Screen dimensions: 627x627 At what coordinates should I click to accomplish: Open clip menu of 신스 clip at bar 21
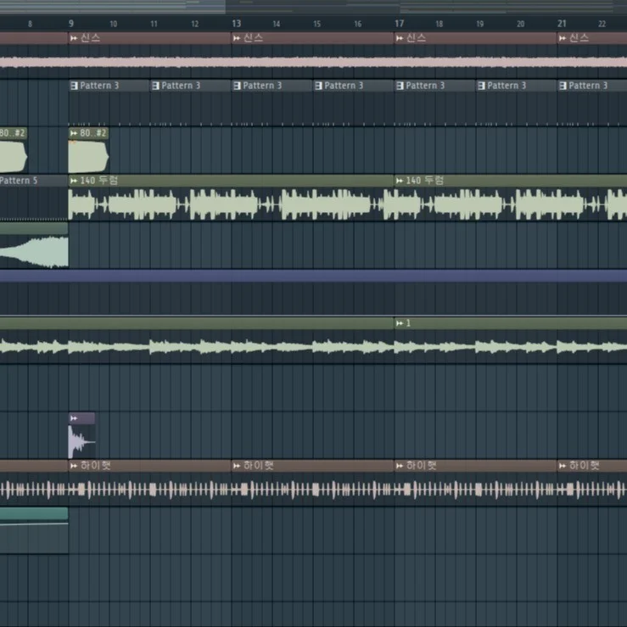(563, 38)
